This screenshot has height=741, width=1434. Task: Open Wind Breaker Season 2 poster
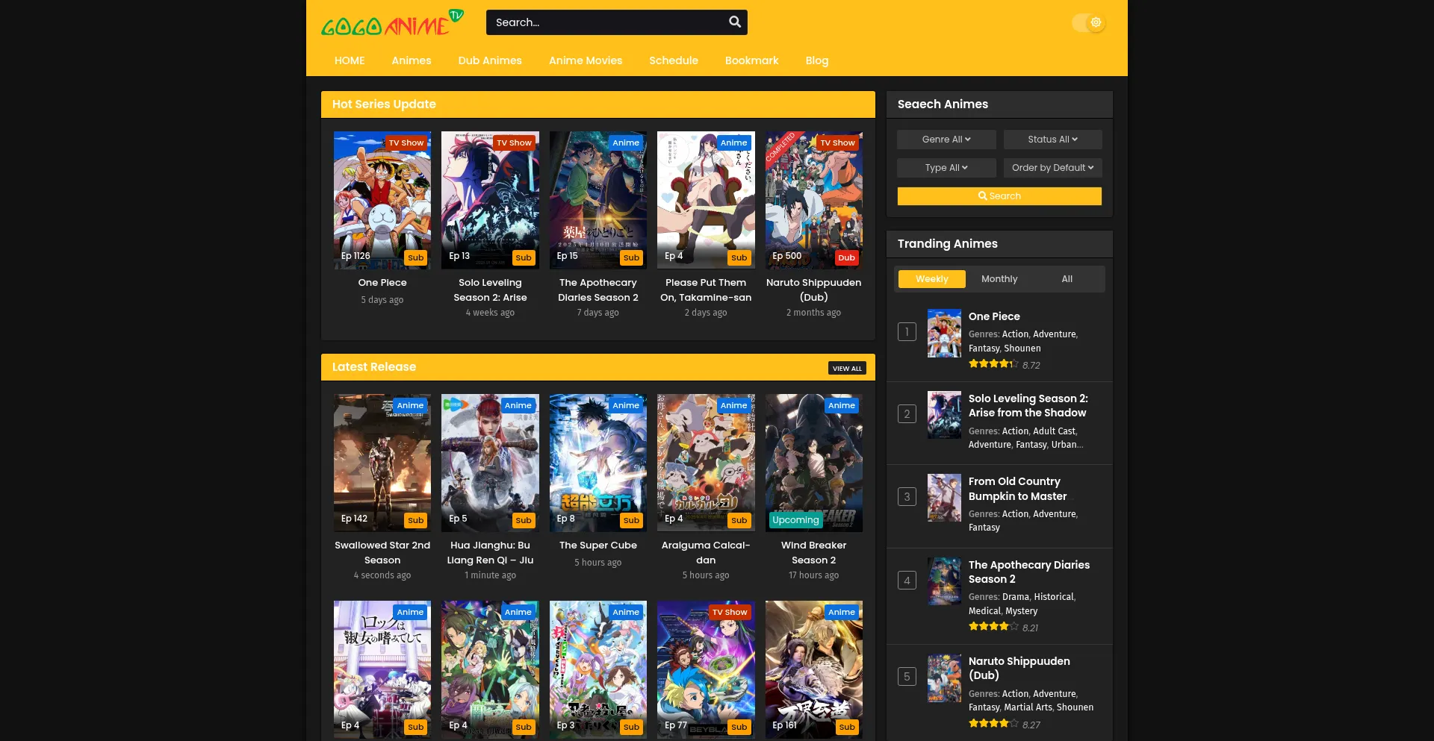point(814,463)
